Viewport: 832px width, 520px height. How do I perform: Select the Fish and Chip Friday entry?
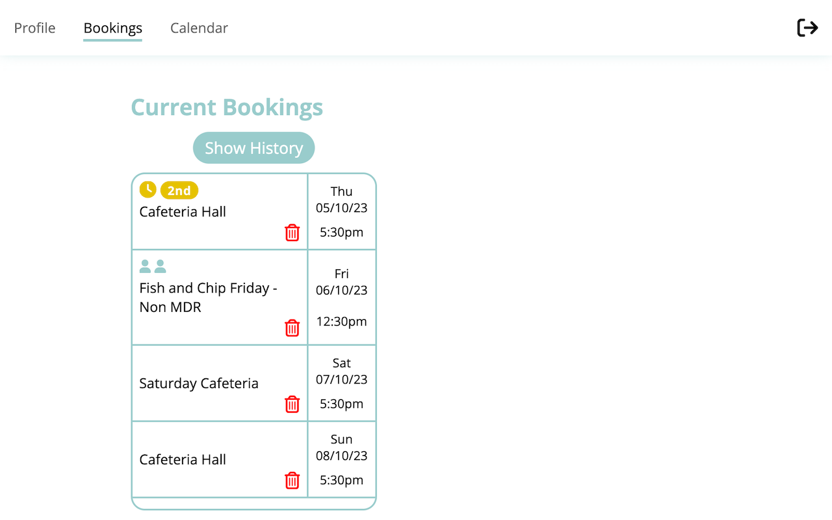point(208,298)
